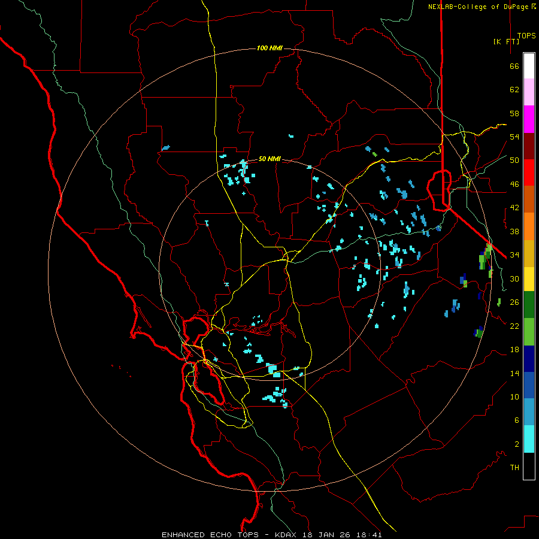Select the "TH" threshold label
539x539 pixels.
514,468
